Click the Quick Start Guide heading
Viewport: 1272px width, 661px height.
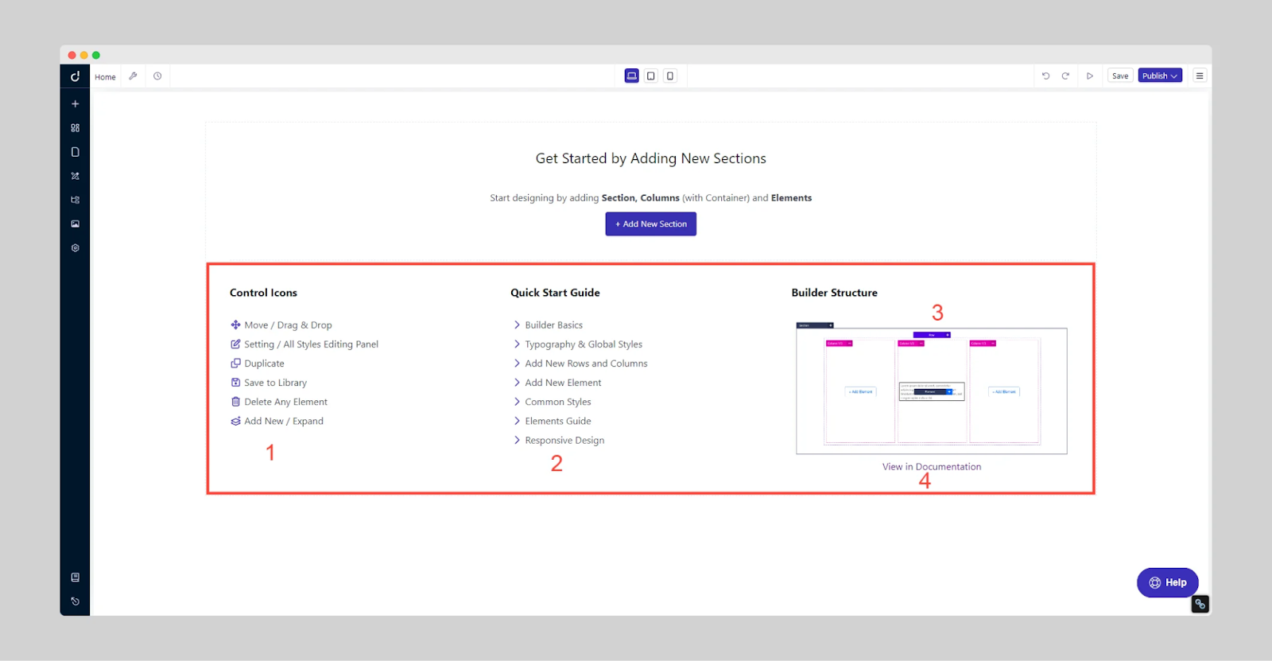click(555, 293)
